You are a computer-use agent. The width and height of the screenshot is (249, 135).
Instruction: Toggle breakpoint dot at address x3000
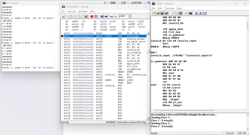click(62, 33)
